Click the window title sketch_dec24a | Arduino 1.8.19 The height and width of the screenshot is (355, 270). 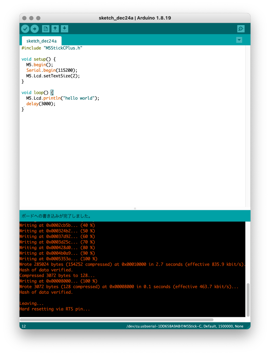tap(135, 18)
